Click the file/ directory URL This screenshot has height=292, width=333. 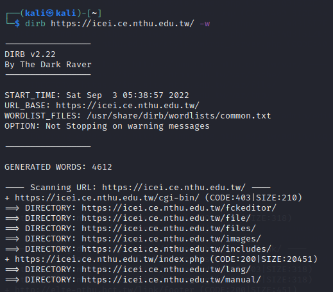[166, 218]
